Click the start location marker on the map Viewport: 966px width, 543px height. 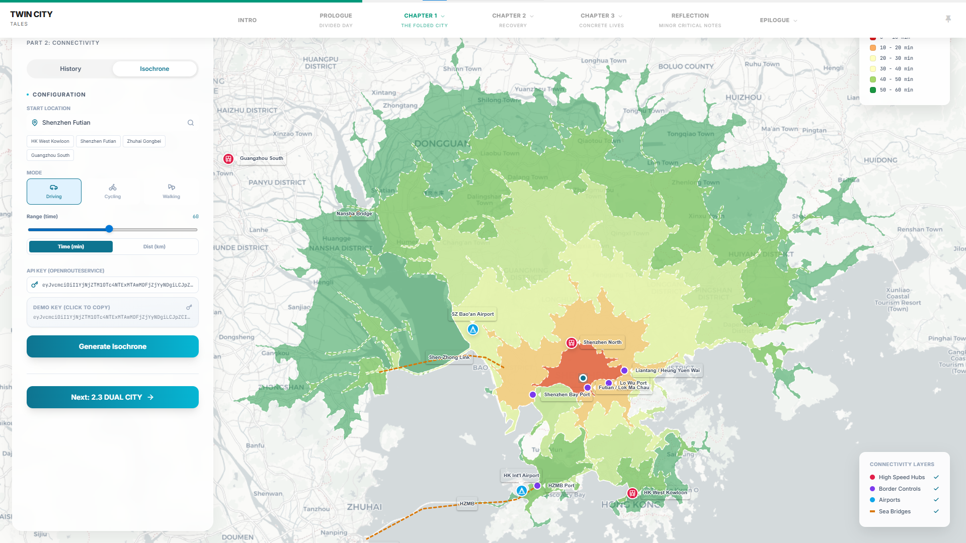pyautogui.click(x=583, y=378)
